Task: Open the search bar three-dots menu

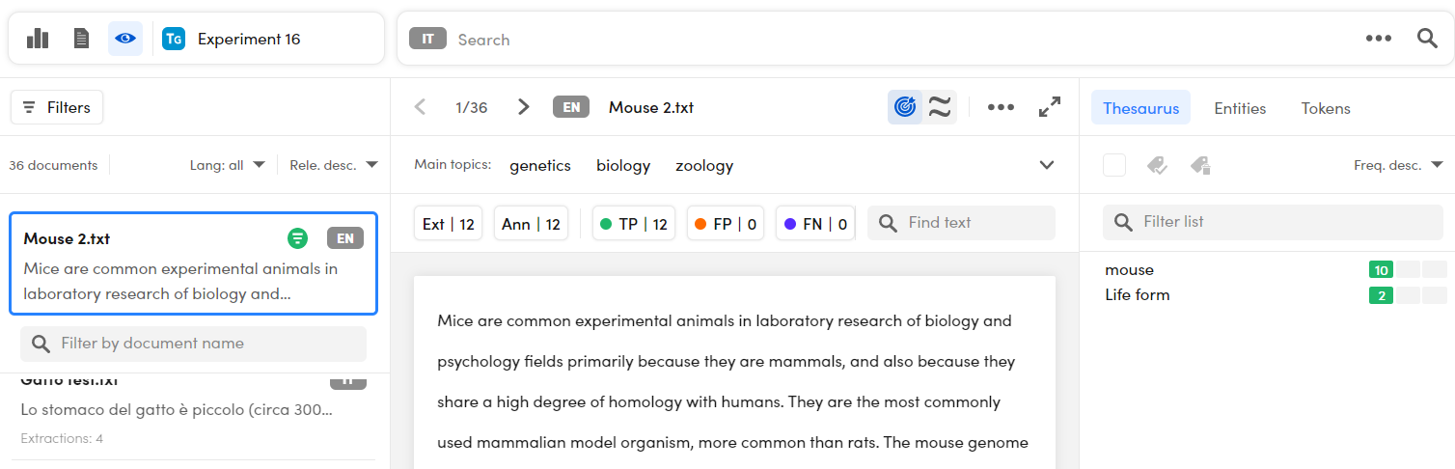Action: [1379, 39]
